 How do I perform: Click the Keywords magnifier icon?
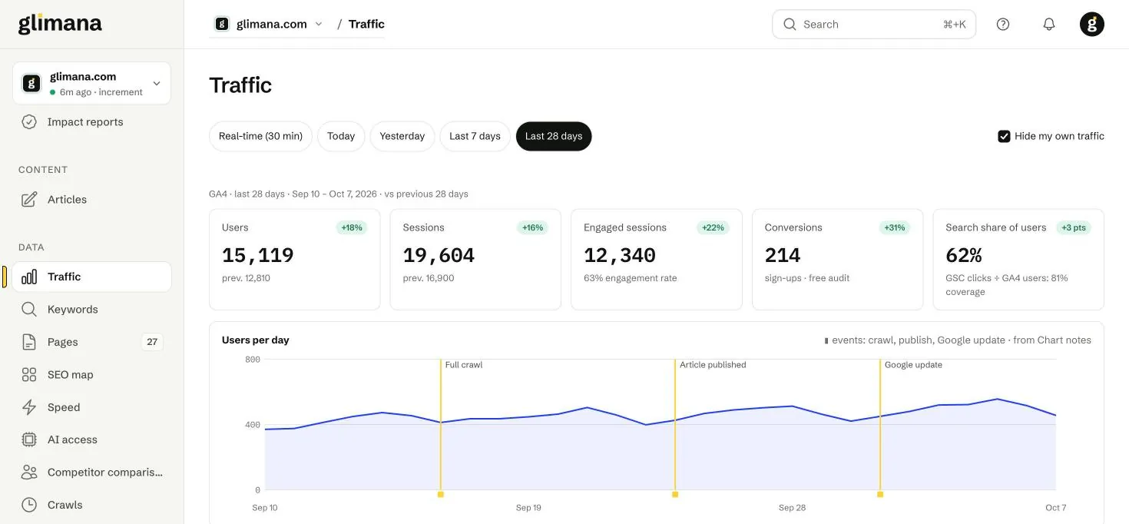click(x=29, y=310)
